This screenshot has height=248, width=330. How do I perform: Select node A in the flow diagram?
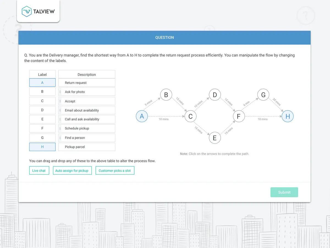142,116
